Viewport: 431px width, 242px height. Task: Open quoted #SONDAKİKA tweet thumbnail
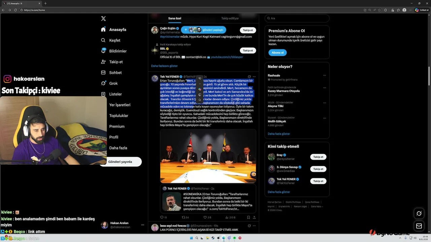(172, 201)
